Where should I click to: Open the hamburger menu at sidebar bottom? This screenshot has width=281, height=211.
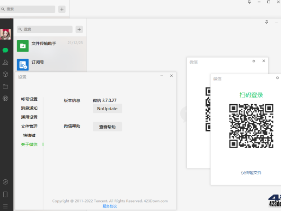pyautogui.click(x=5, y=206)
